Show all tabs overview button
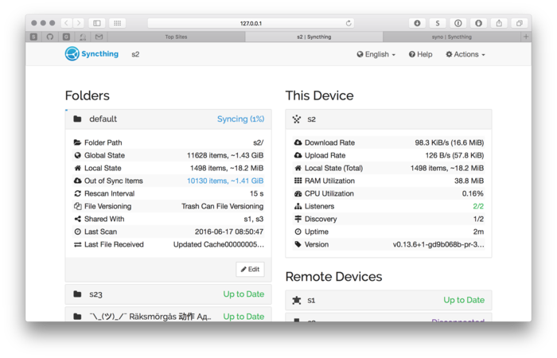 520,23
